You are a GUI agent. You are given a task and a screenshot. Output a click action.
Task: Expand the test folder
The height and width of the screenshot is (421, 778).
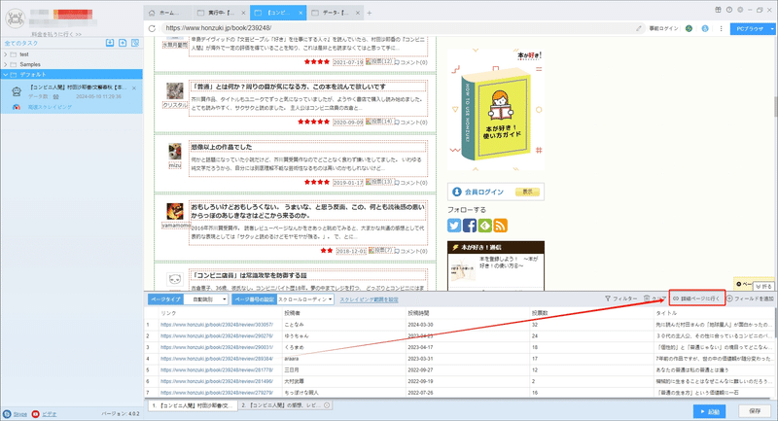pyautogui.click(x=6, y=54)
